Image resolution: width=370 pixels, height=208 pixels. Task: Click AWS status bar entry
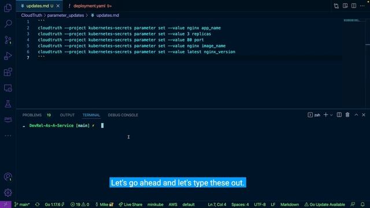pos(173,205)
